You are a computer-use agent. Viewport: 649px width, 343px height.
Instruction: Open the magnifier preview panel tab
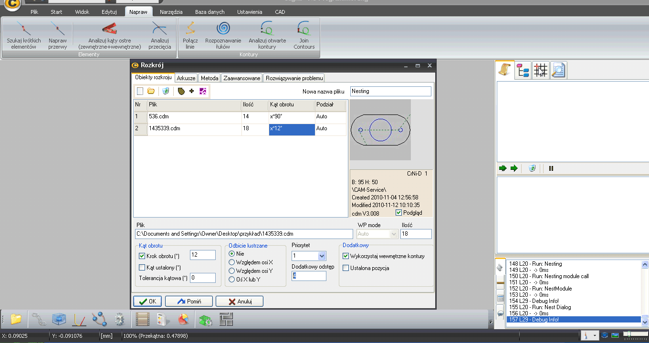click(558, 71)
